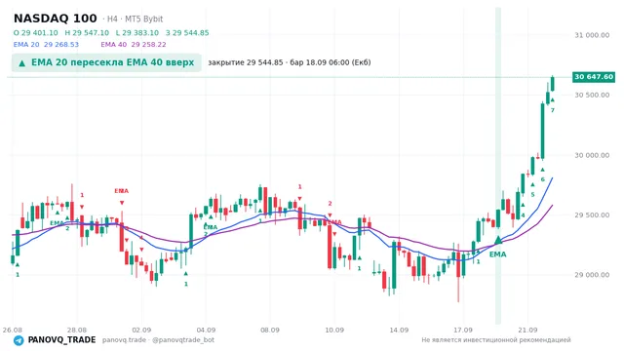Screen dimensions: 624x351
Task: Click the large green EMA crossover triangle marker
Action: pyautogui.click(x=498, y=240)
